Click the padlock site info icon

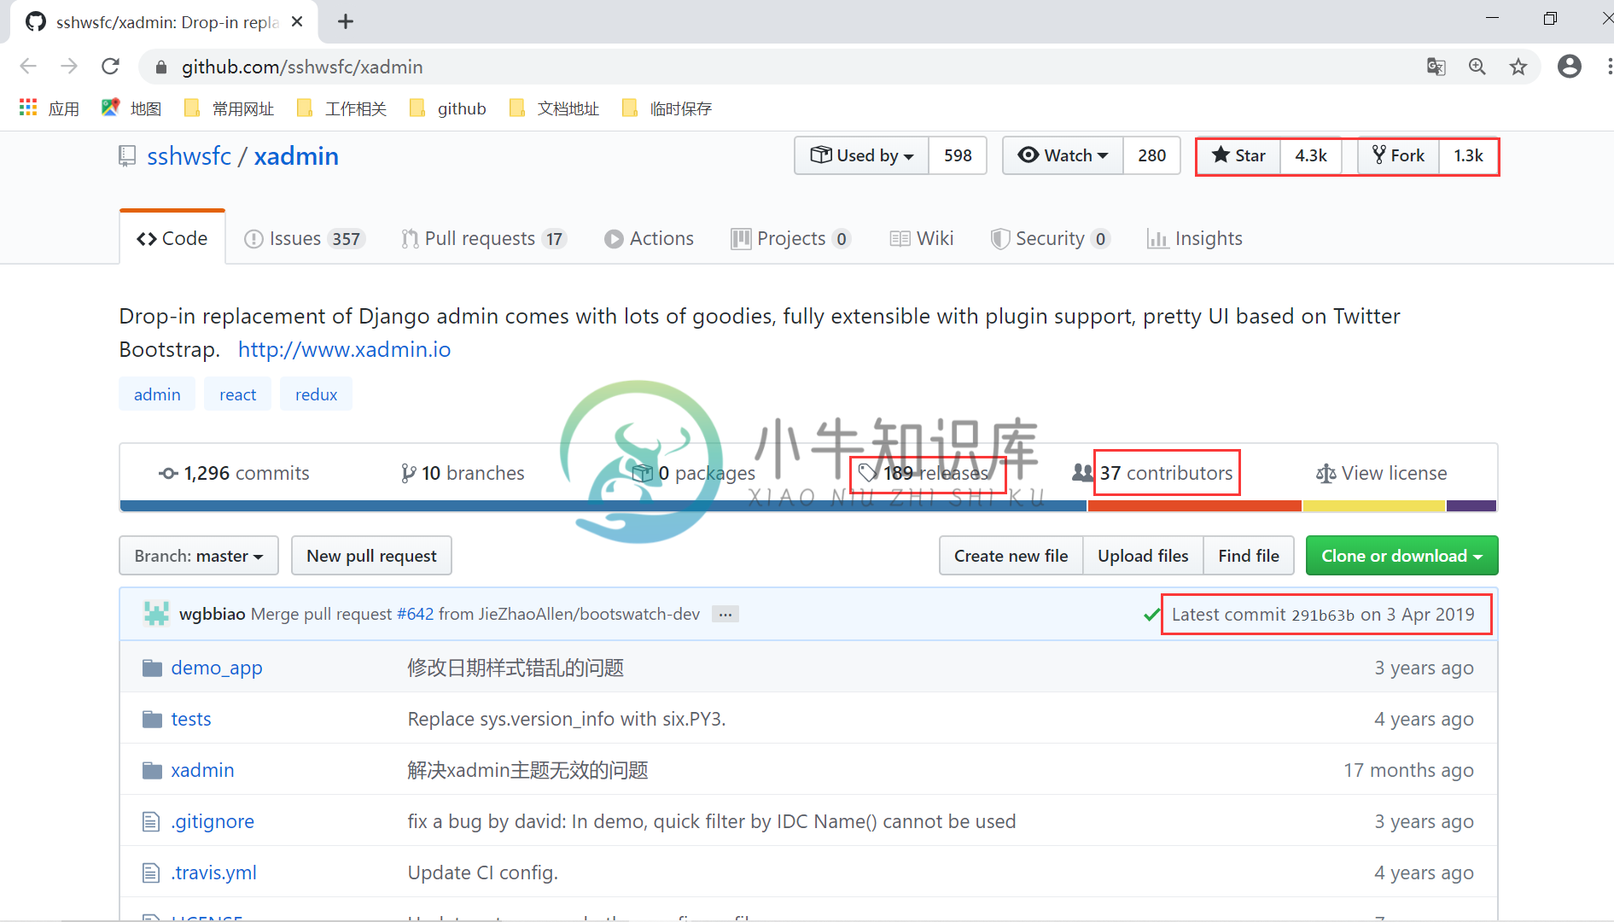[160, 67]
